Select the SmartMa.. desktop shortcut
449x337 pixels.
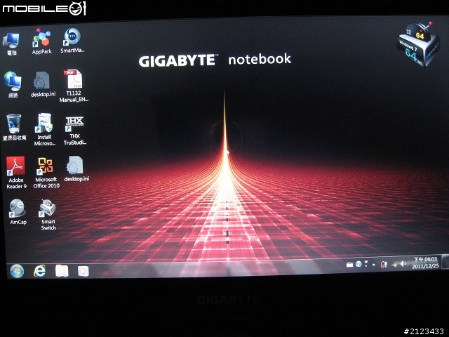click(72, 41)
